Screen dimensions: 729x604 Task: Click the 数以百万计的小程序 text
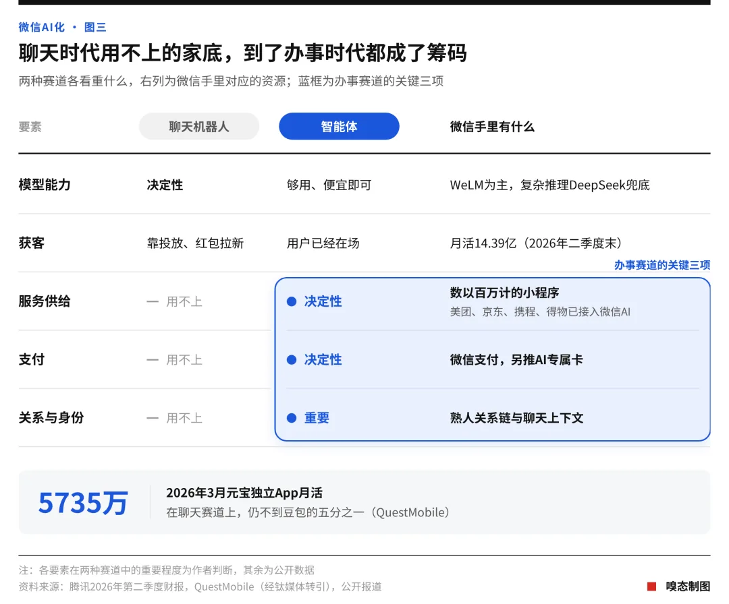tap(504, 293)
